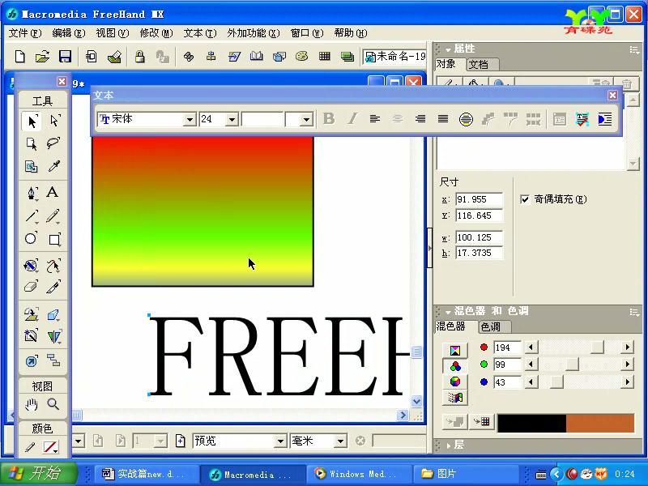This screenshot has width=648, height=486.
Task: Open the 编辑 menu
Action: point(69,33)
